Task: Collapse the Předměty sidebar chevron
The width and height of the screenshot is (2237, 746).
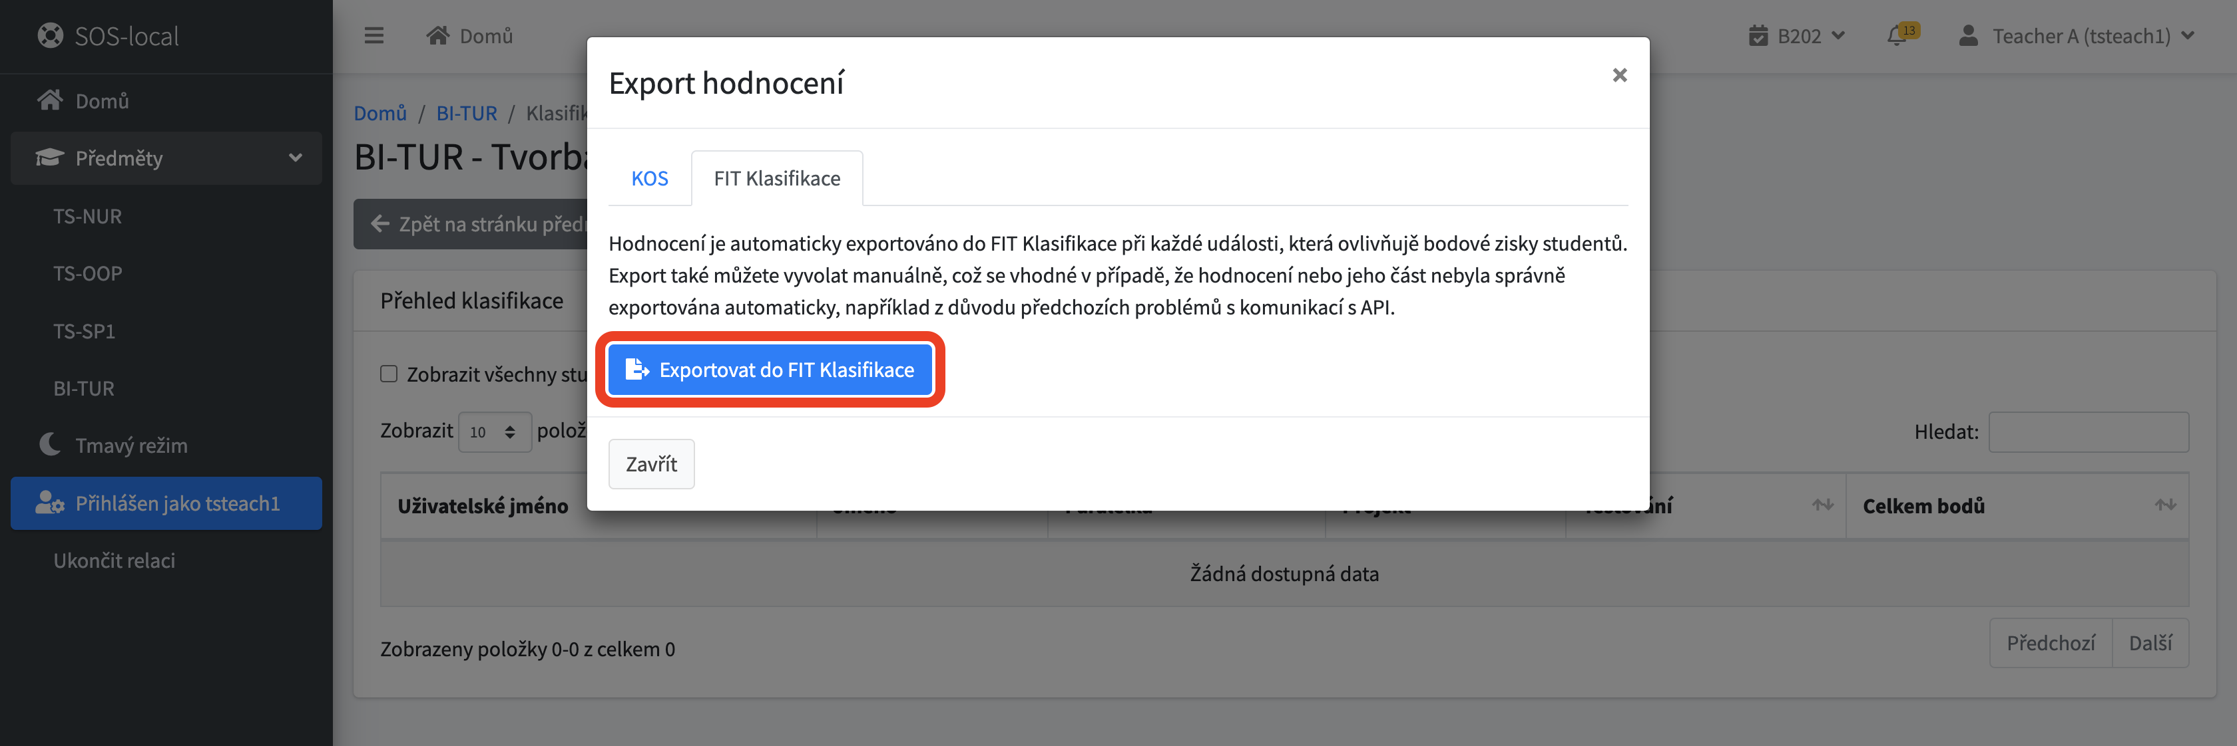Action: click(295, 158)
